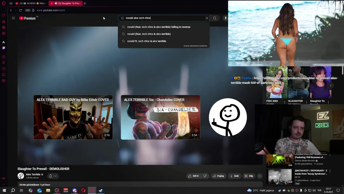This screenshot has width=344, height=194.
Task: Click the site lock icon in address bar
Action: pos(33,10)
